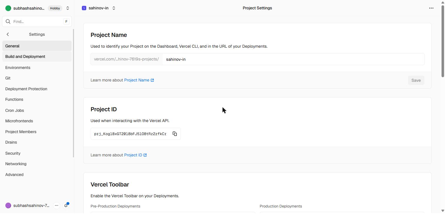Click the Vercel Toolbar heading
Viewport: 445px width, 214px height.
[110, 184]
